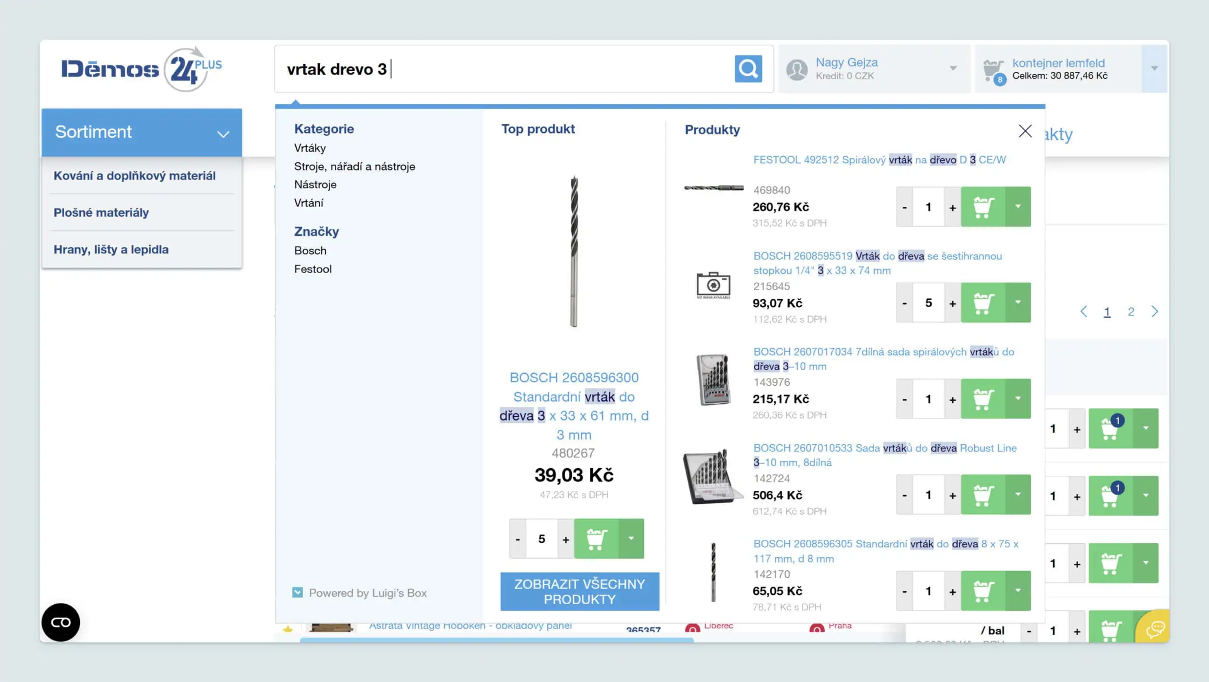Open the no-image placeholder for BOSCH 2608595519
Screen dimensions: 1209x682
(x=714, y=285)
